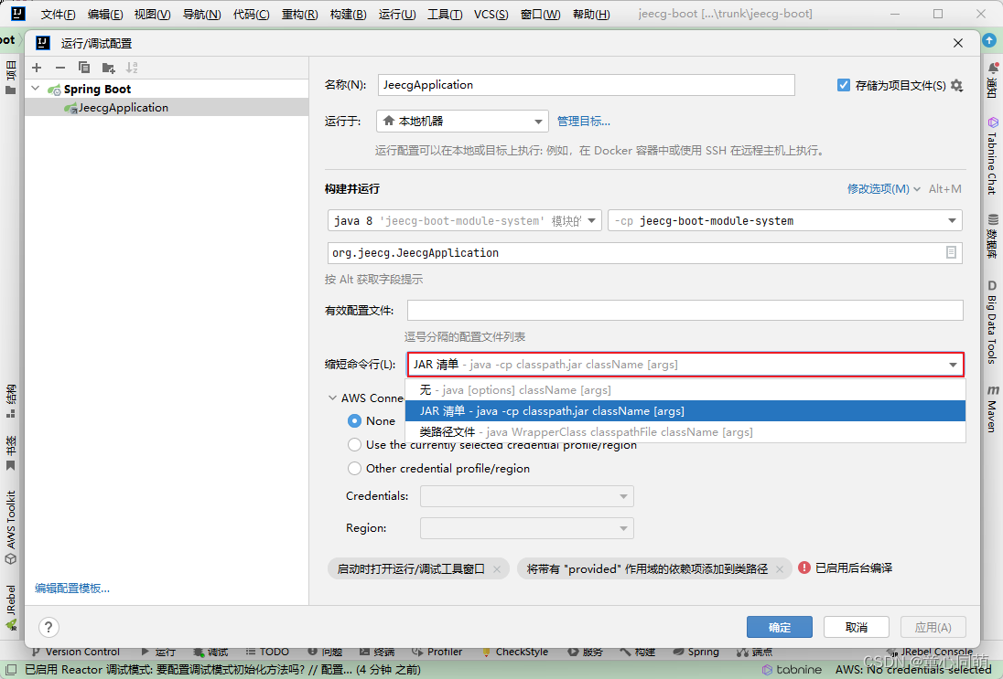
Task: Open the 项目 project side panel
Action: pyautogui.click(x=11, y=78)
